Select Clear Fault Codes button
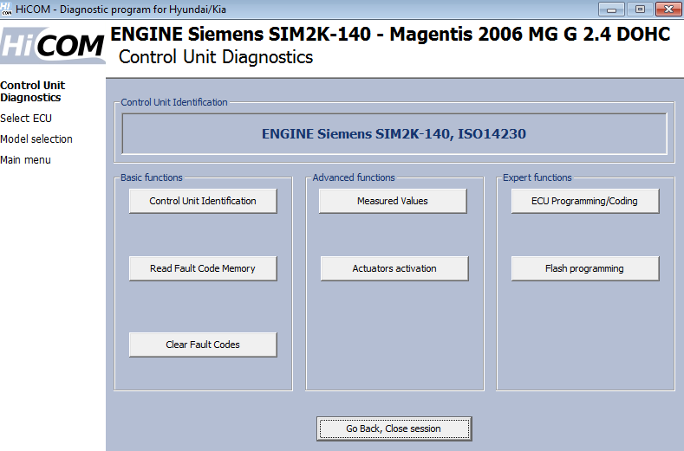The height and width of the screenshot is (451, 684). point(203,345)
